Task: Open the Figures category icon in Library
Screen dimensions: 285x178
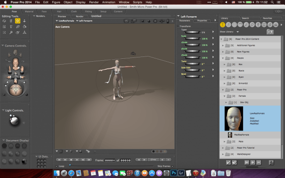Action: click(222, 25)
